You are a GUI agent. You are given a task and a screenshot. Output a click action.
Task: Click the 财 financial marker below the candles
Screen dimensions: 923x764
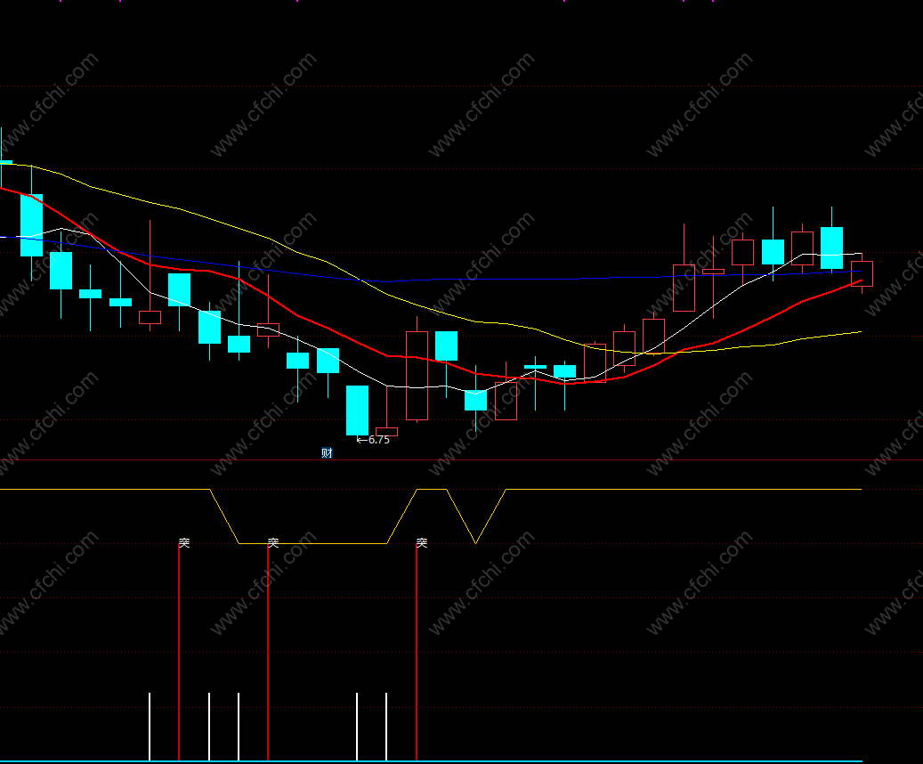(327, 452)
